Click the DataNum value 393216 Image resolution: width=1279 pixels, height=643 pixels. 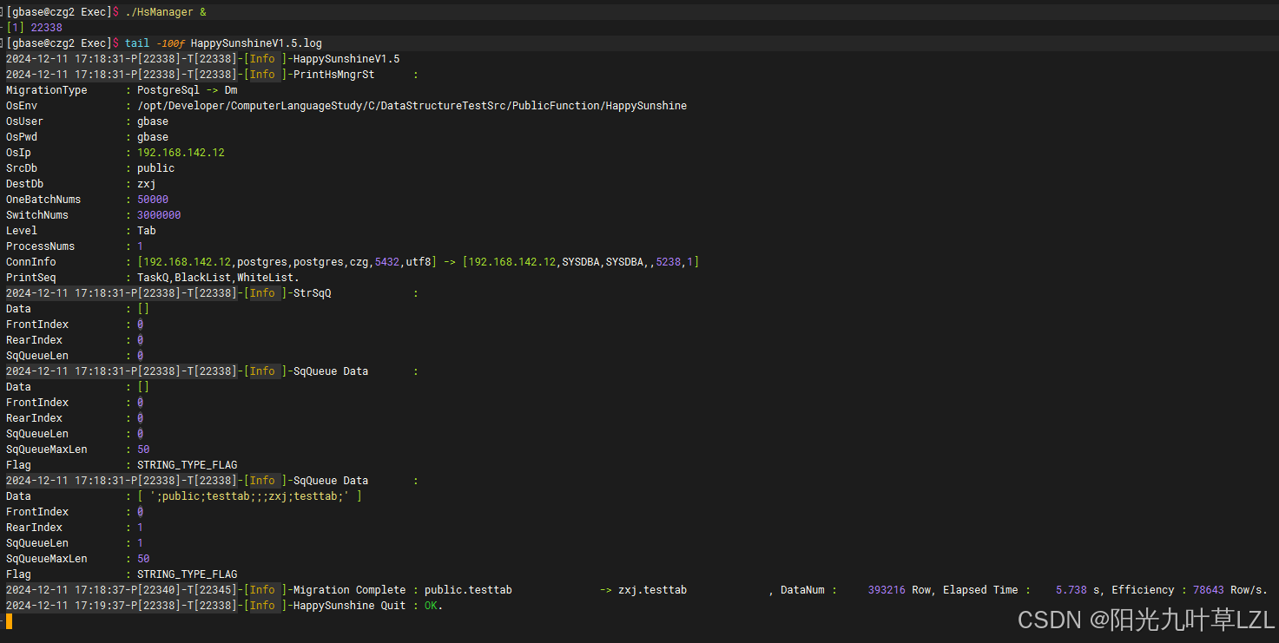click(x=887, y=590)
